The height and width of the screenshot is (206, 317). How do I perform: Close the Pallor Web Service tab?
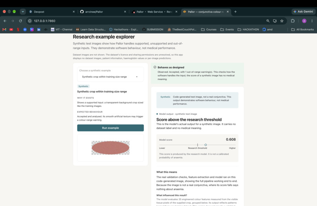pos(176,12)
